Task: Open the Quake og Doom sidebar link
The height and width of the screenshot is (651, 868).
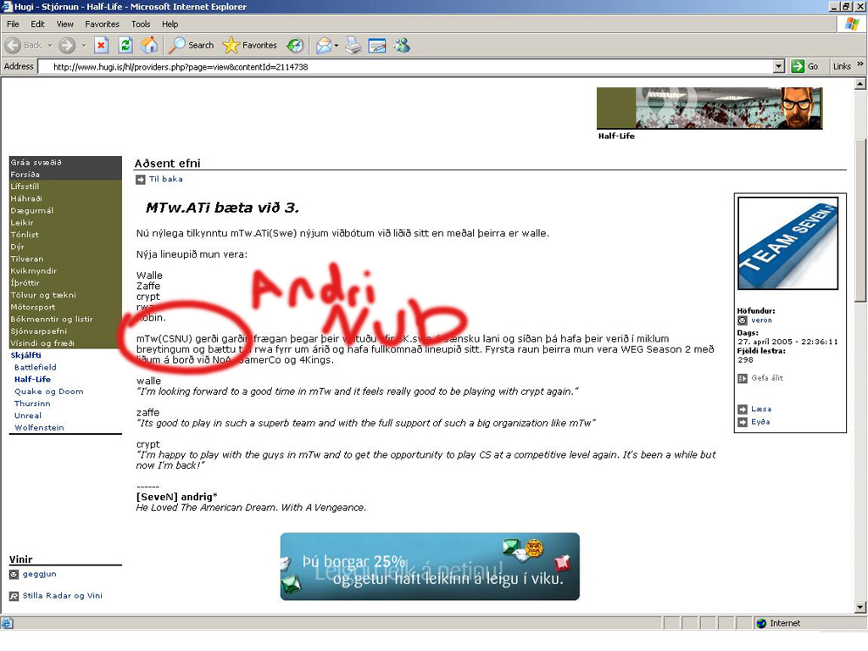Action: pos(48,392)
